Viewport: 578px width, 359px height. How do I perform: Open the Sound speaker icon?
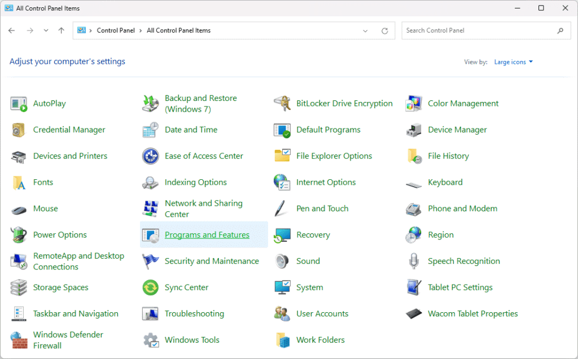click(282, 261)
